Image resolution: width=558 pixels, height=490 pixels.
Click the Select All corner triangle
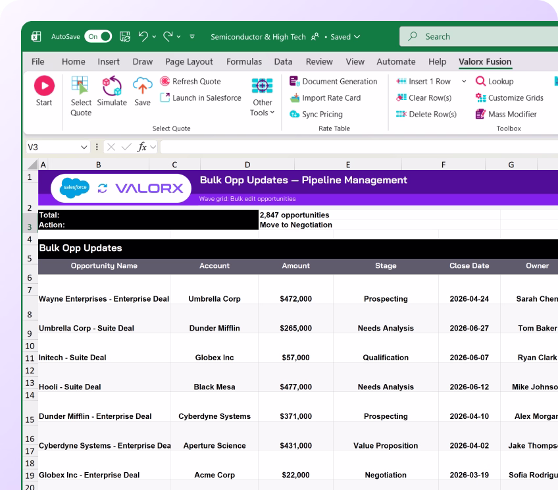tap(32, 164)
